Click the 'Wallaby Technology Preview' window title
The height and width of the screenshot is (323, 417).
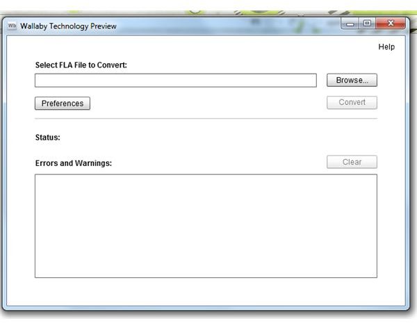pos(68,26)
